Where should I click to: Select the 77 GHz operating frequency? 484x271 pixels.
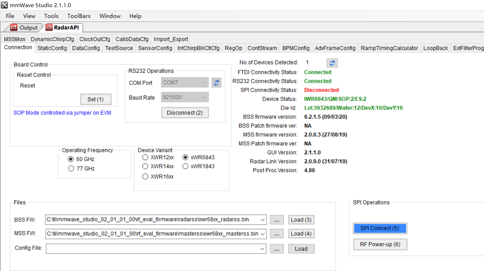click(71, 168)
